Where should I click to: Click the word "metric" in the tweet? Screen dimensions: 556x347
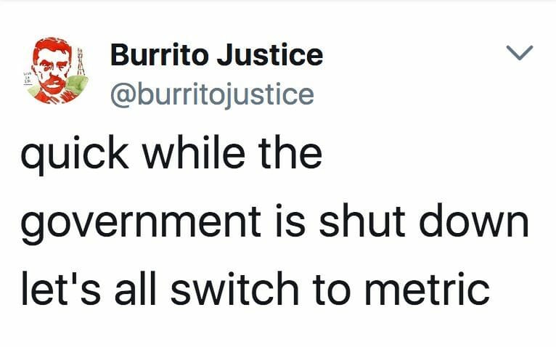tap(428, 289)
